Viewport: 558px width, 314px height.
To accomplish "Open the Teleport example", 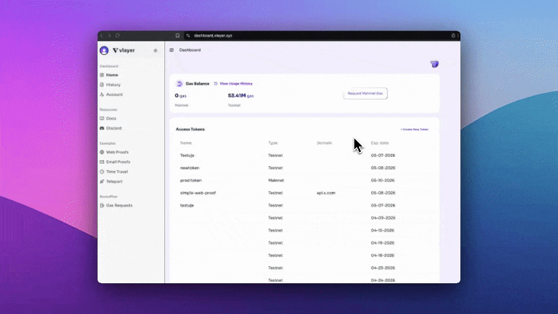I will click(114, 181).
